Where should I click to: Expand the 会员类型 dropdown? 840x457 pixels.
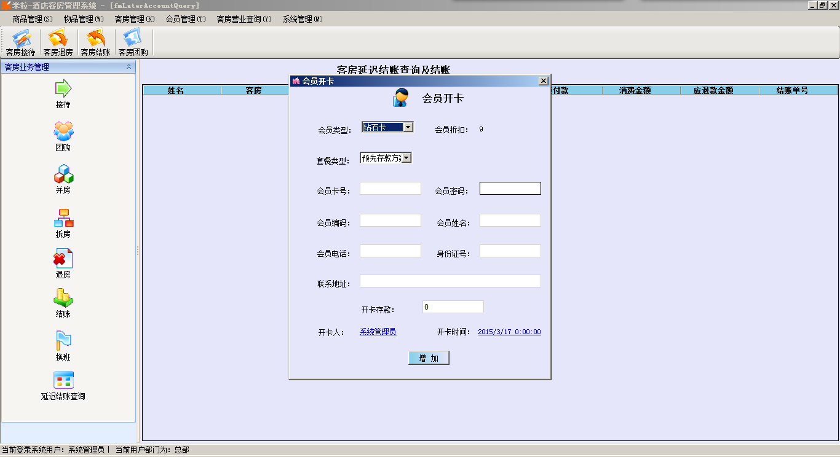tap(407, 127)
